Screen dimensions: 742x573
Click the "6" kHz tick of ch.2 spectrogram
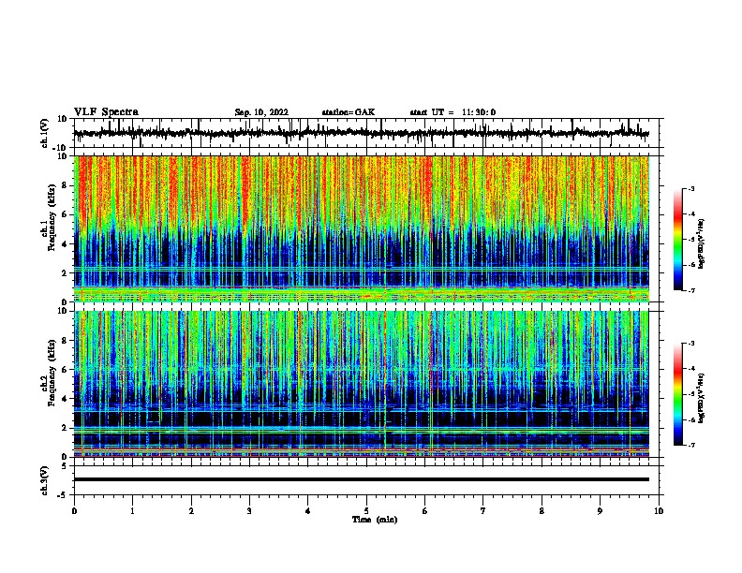pyautogui.click(x=66, y=370)
